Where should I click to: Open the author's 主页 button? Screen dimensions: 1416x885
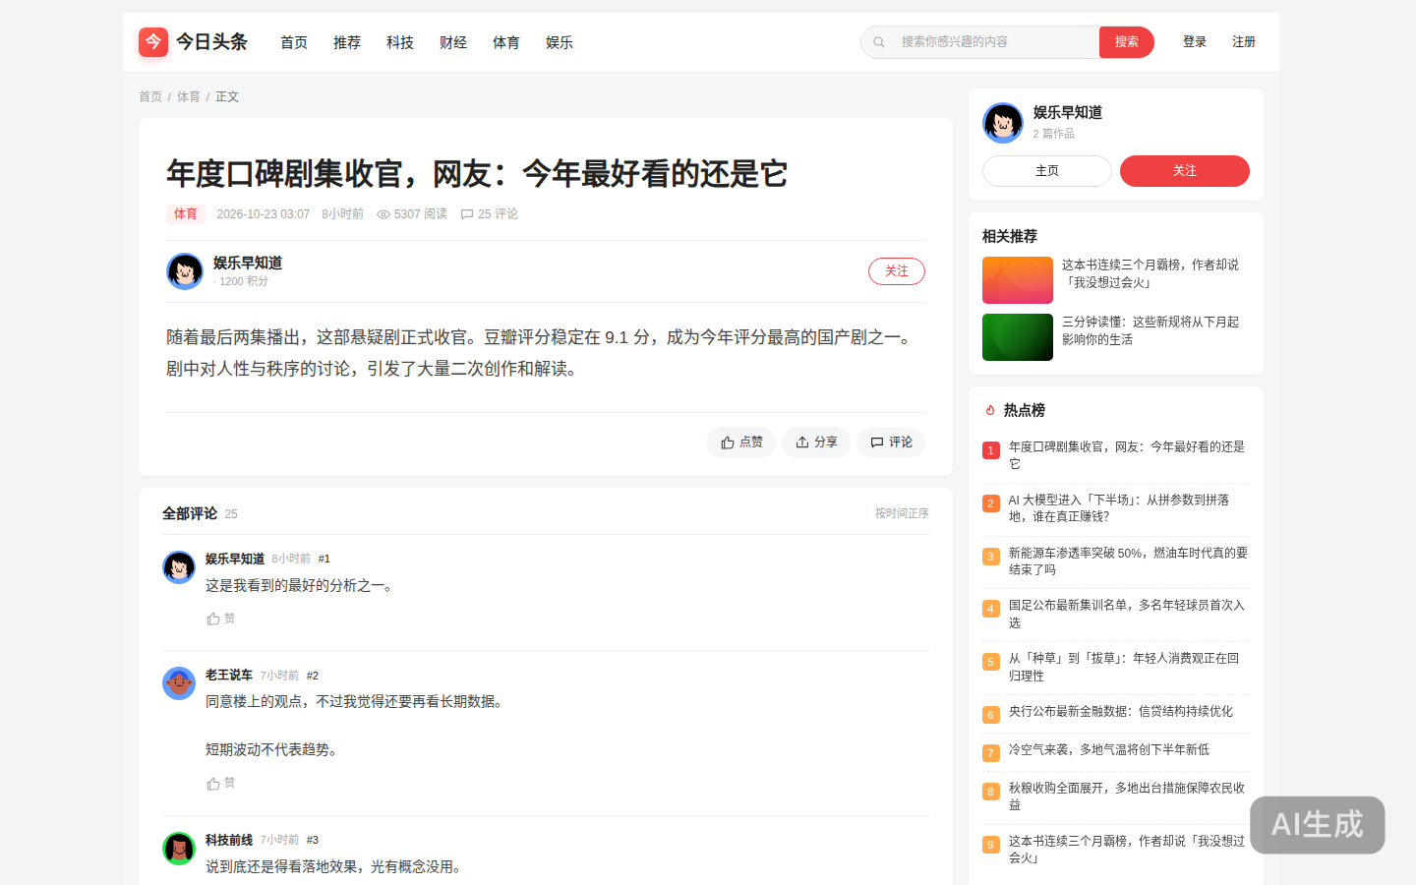point(1047,171)
